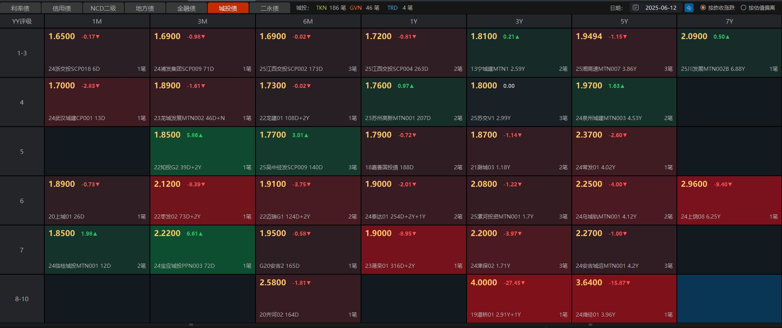This screenshot has height=328, width=782.
Task: Open the 23龙城发展MTN002 46D+N cell
Action: click(203, 102)
